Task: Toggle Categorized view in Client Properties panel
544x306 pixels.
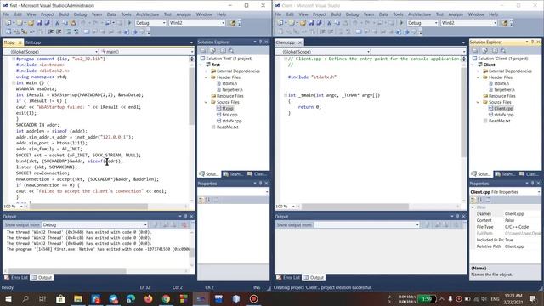Action: pyautogui.click(x=473, y=200)
